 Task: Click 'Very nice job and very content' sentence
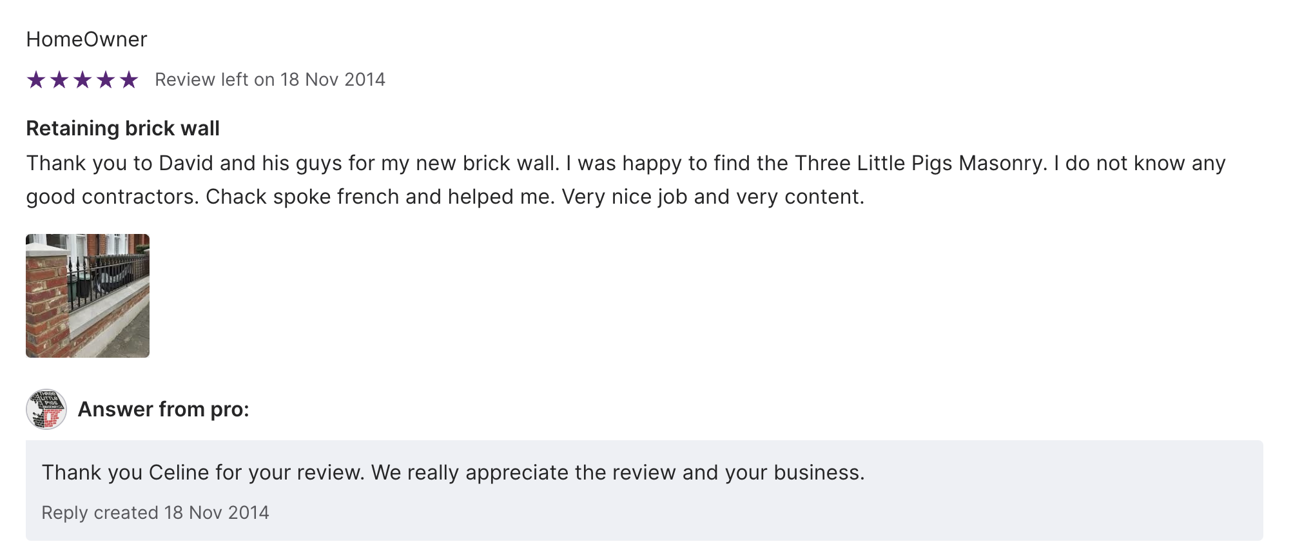pyautogui.click(x=712, y=197)
